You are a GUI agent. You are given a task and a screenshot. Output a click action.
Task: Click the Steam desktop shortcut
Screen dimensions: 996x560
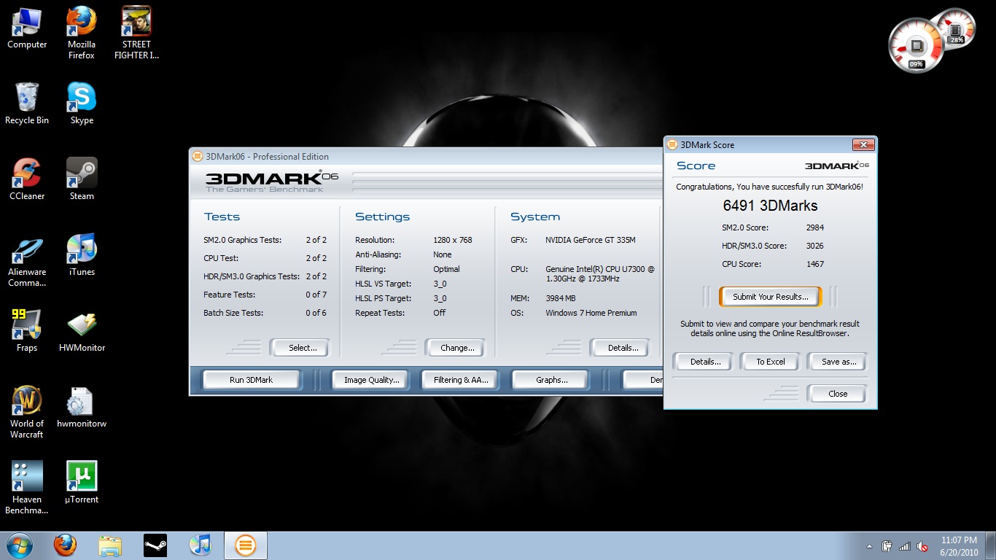tap(82, 180)
